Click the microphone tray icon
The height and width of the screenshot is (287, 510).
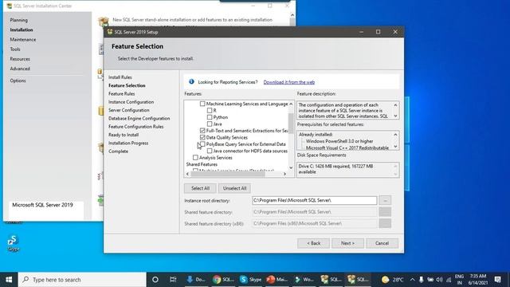(422, 280)
